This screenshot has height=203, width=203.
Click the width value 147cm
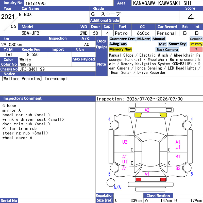(x=166, y=200)
